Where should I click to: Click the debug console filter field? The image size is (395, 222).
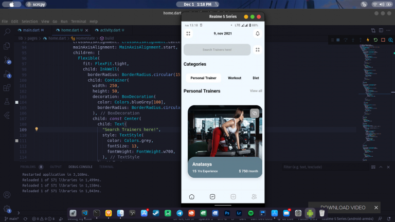(325, 167)
